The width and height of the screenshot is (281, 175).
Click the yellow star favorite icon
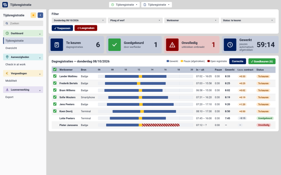[33, 15]
